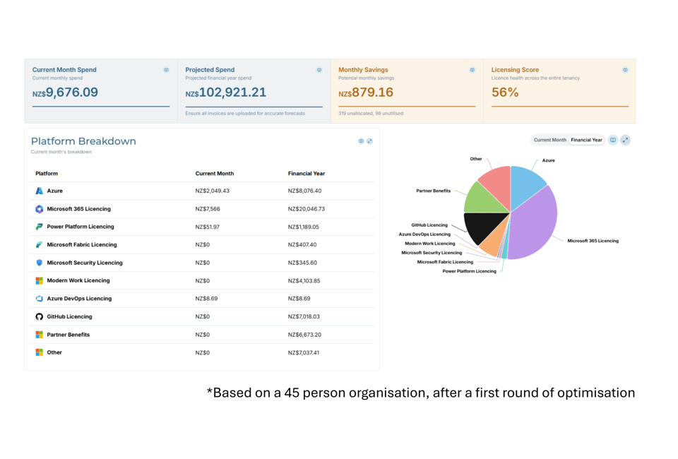This screenshot has height=459, width=678.
Task: Open the Azure row label
Action: [x=55, y=191]
